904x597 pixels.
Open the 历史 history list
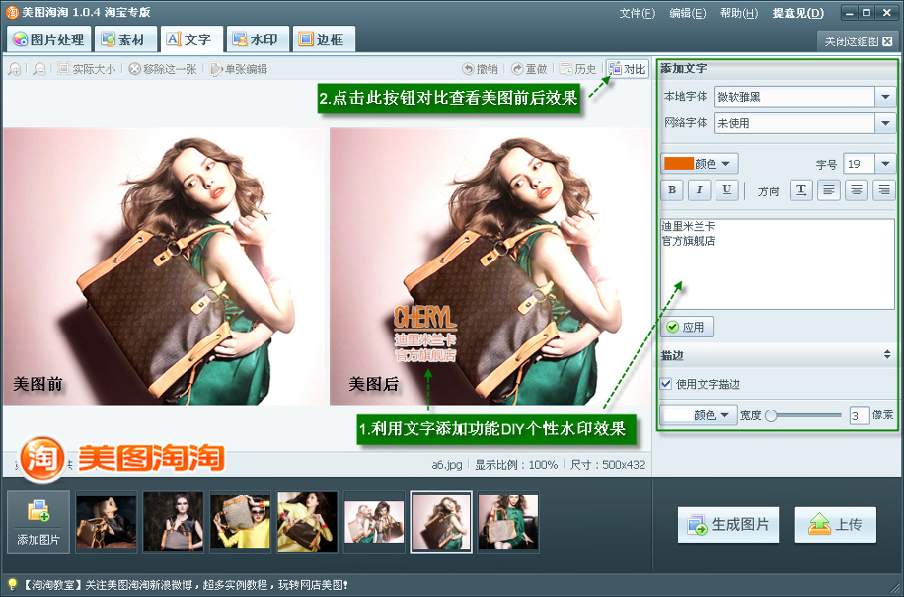point(578,70)
